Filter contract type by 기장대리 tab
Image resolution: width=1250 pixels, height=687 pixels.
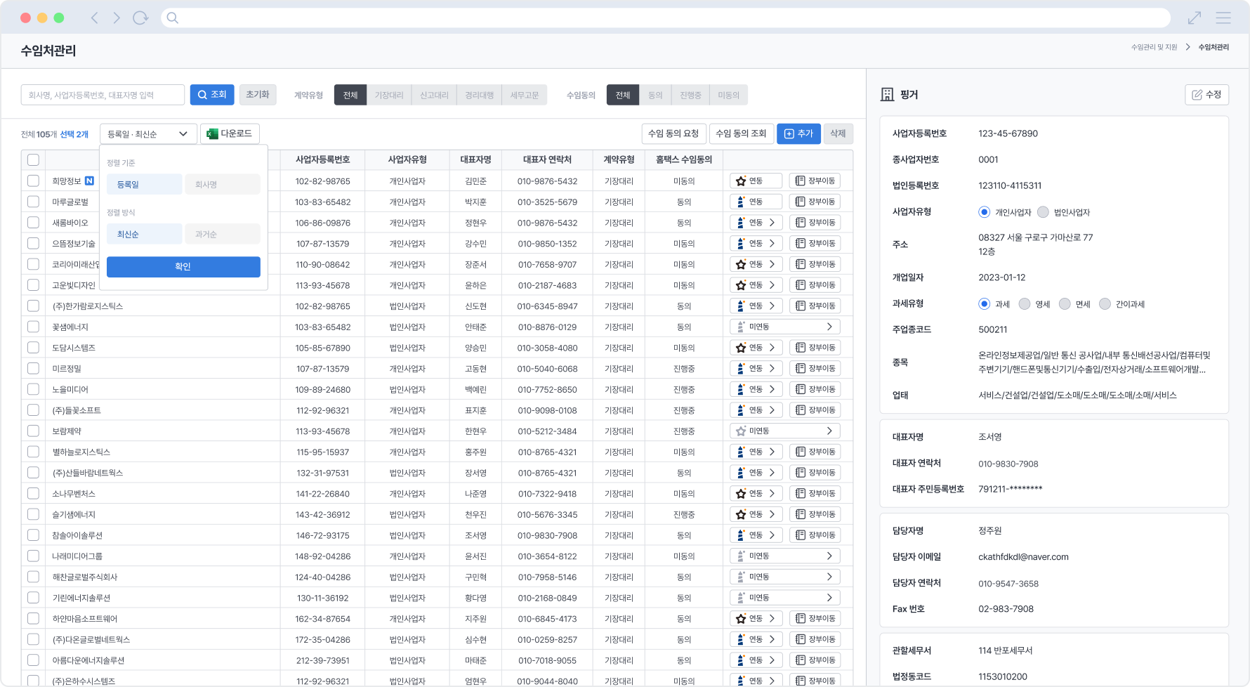[388, 95]
